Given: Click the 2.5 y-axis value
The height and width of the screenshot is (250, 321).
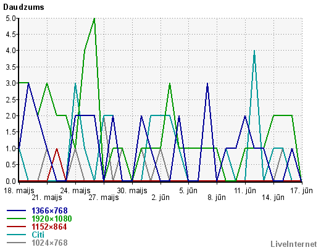Looking at the screenshot, I should tap(10, 100).
